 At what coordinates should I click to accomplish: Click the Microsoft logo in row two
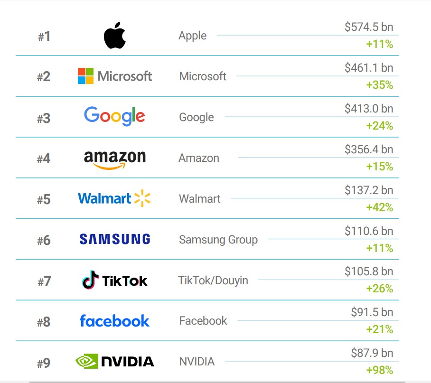(115, 76)
